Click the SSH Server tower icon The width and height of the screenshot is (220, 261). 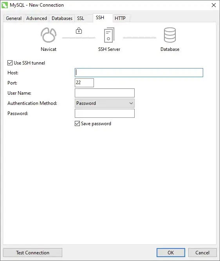(x=109, y=35)
